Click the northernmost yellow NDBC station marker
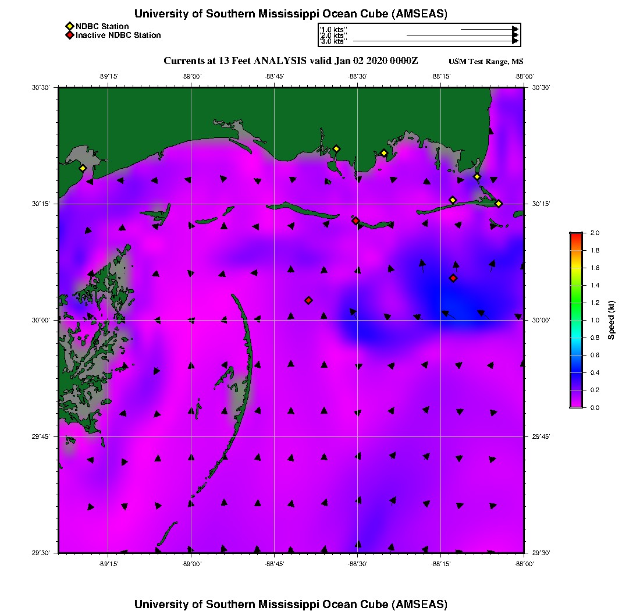The height and width of the screenshot is (611, 640). [336, 148]
